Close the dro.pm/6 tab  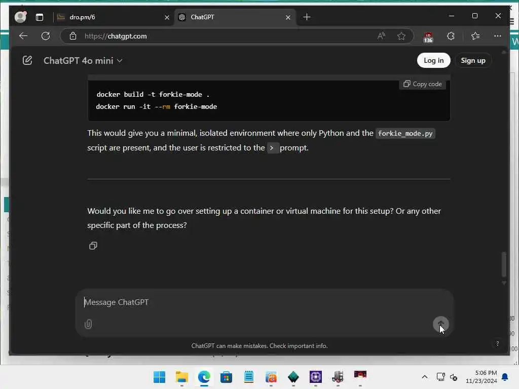(167, 17)
